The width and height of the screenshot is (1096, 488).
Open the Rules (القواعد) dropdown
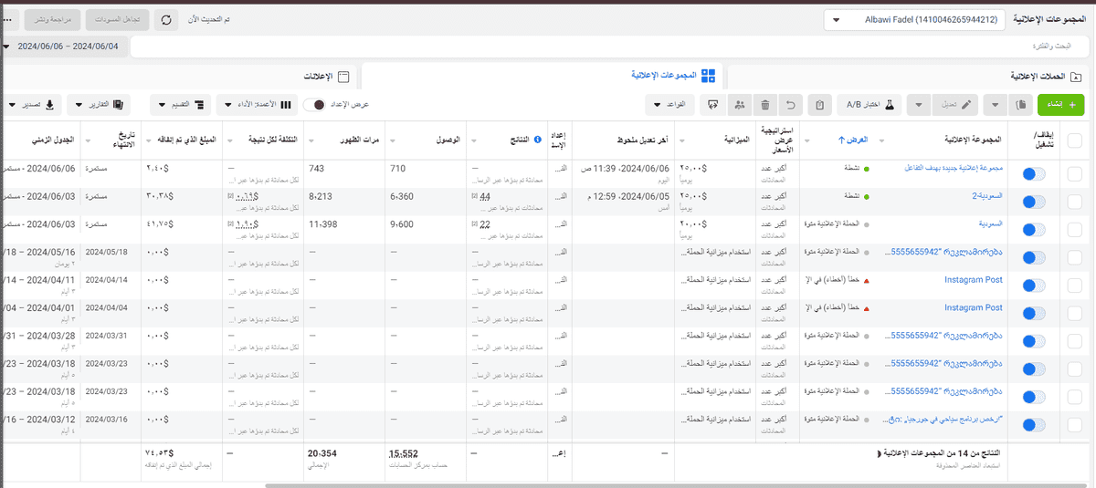pyautogui.click(x=671, y=105)
